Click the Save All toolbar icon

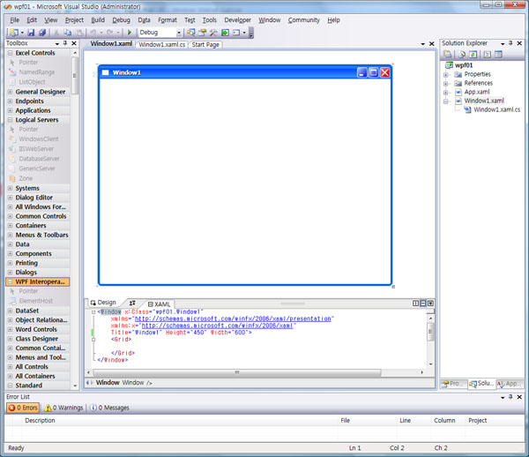point(41,33)
